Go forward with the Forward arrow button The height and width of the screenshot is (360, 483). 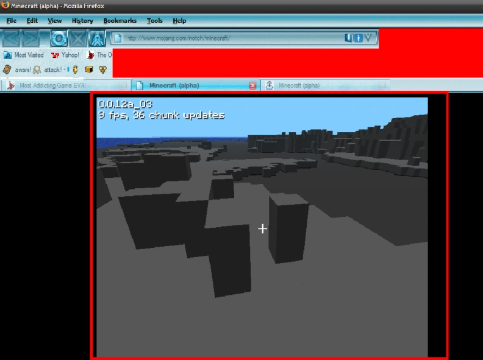[30, 38]
